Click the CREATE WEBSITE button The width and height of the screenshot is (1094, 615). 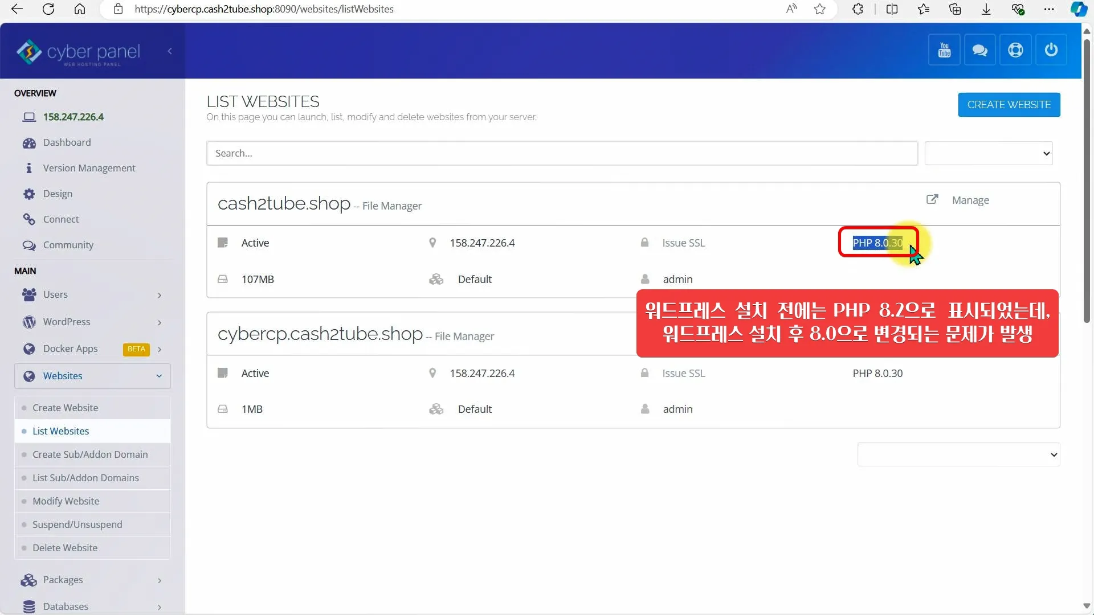tap(1009, 105)
